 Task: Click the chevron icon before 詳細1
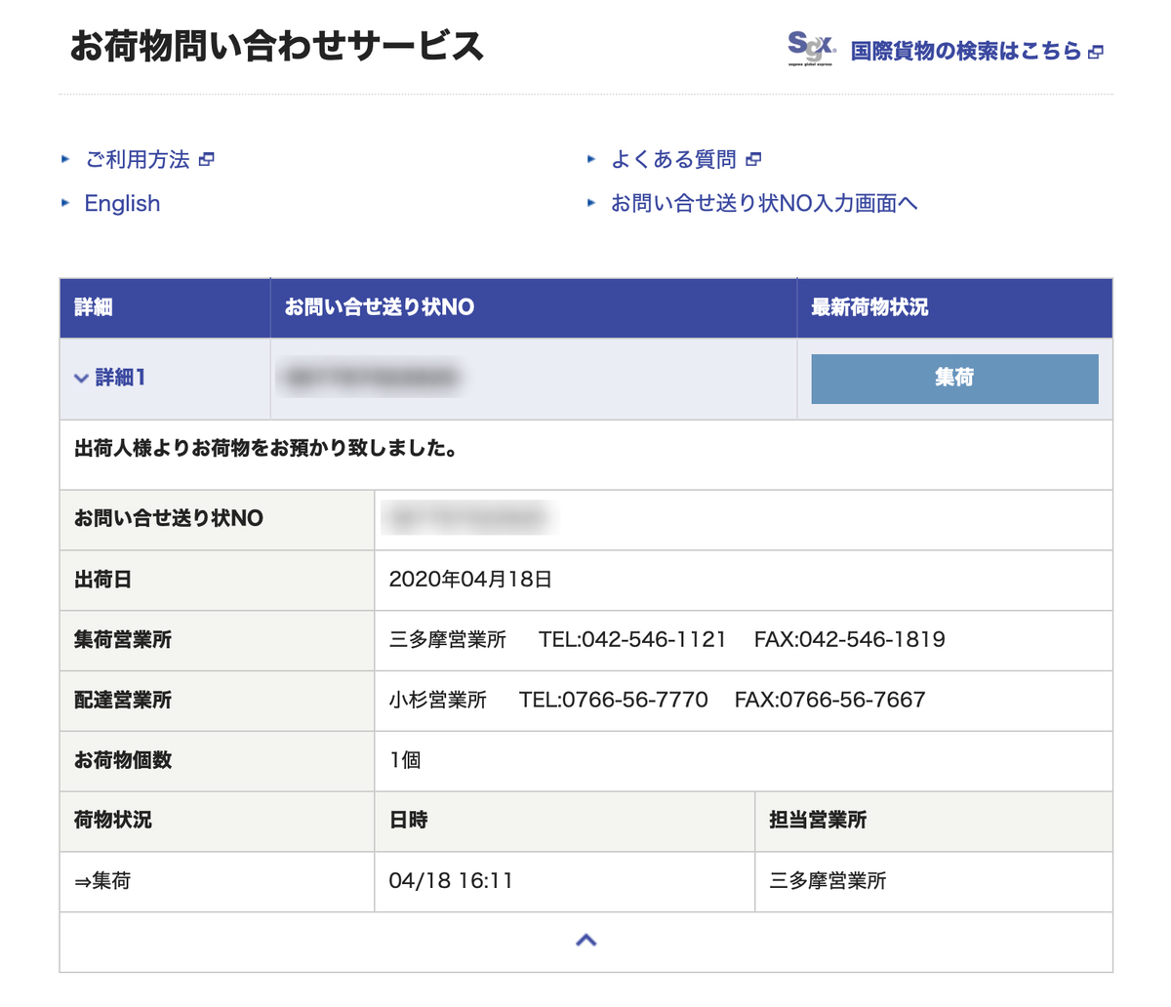point(82,379)
